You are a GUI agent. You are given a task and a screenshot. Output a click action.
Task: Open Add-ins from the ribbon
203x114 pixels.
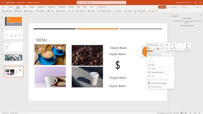point(152,11)
